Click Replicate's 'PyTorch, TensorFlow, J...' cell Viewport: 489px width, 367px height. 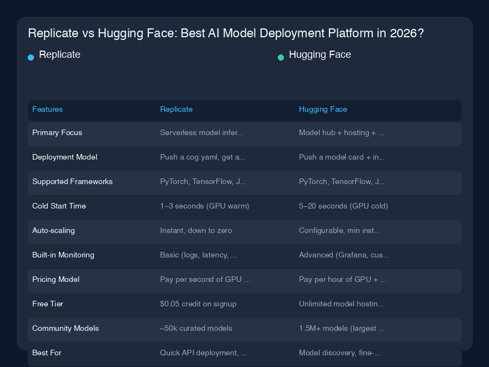pos(203,182)
